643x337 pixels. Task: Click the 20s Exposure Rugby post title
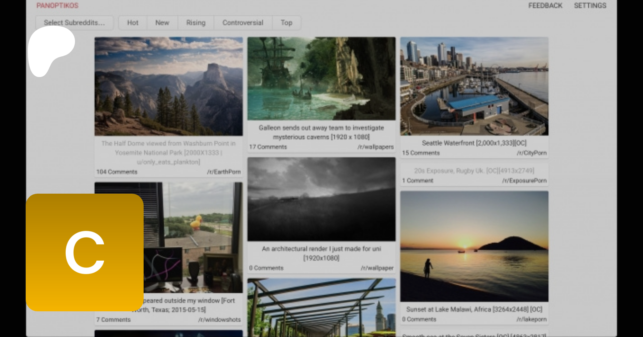tap(474, 171)
